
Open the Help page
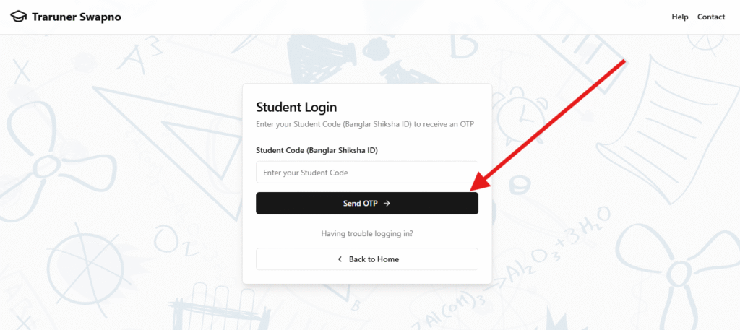[680, 17]
